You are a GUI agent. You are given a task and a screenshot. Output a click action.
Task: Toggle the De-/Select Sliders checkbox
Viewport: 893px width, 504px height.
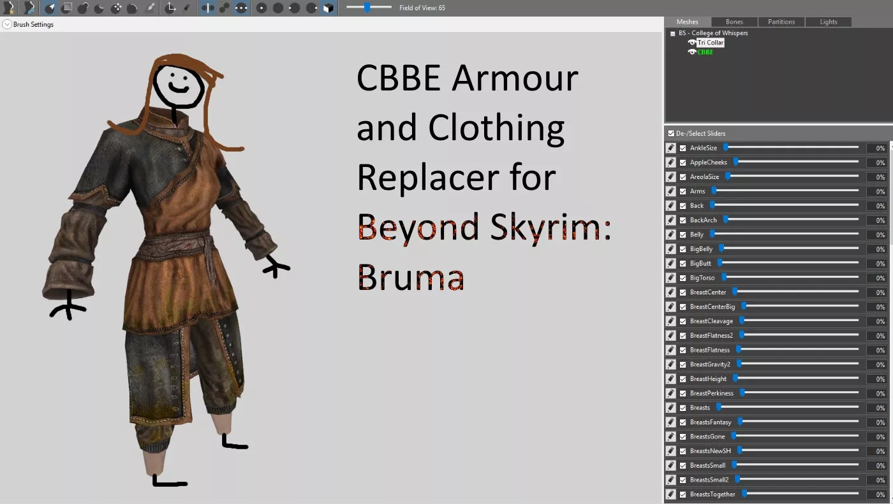click(671, 133)
